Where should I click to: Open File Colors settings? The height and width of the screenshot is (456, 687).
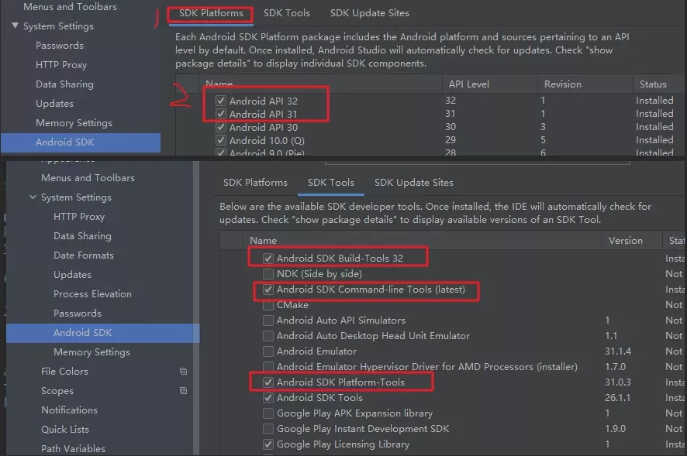tap(64, 372)
